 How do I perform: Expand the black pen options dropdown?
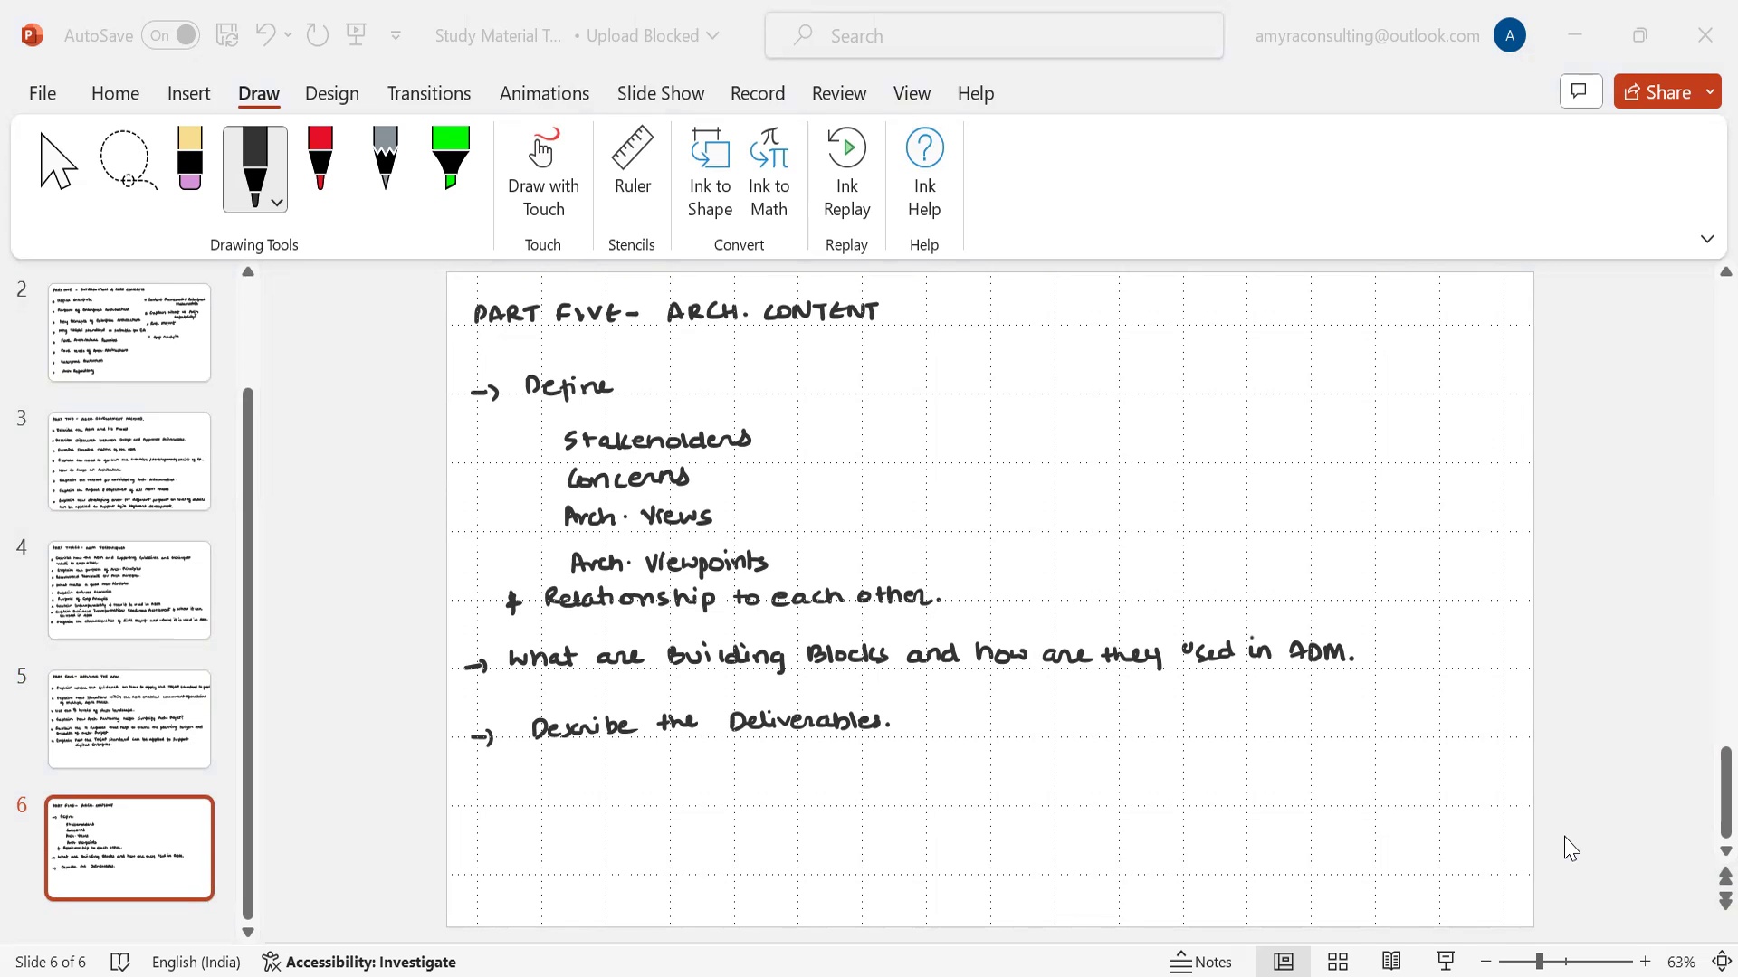point(277,203)
